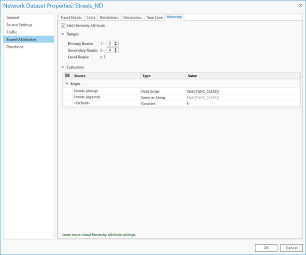The image size is (306, 255).
Task: Go to the Restrictions tab
Action: (x=109, y=17)
